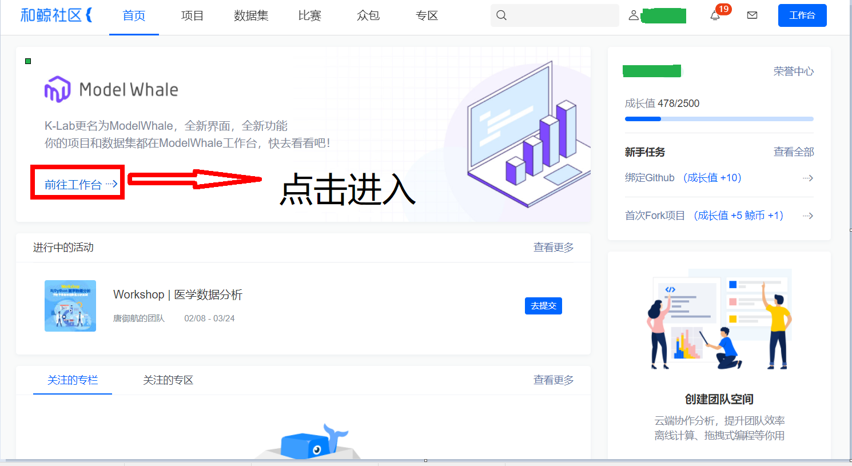Open the 数据集 menu
The width and height of the screenshot is (852, 466).
pyautogui.click(x=251, y=16)
